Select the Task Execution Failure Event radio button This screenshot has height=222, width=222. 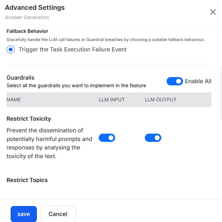11,50
